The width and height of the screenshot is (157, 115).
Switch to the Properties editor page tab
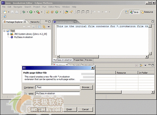(x=78, y=60)
